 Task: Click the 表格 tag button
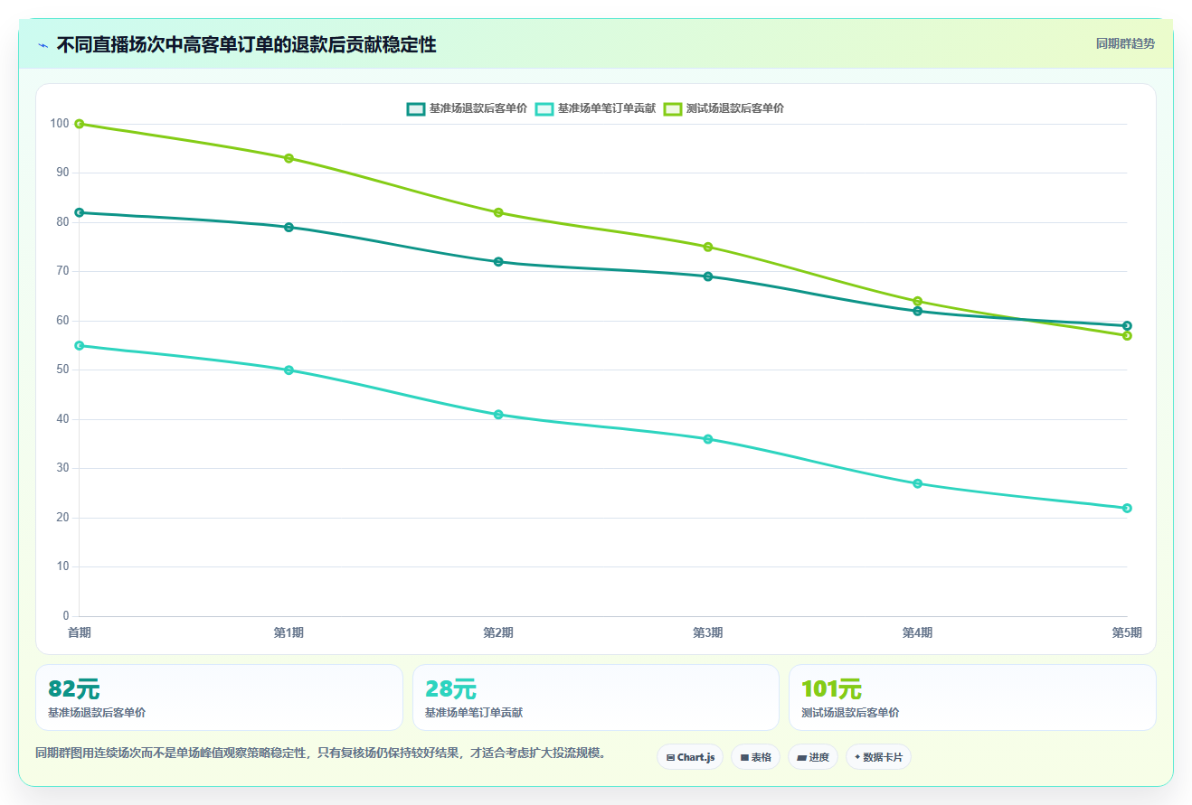[x=755, y=757]
